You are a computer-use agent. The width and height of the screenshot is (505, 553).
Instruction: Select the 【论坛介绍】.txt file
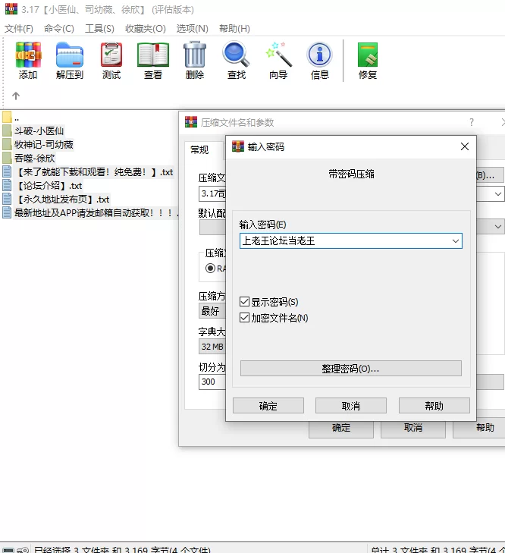tap(42, 186)
